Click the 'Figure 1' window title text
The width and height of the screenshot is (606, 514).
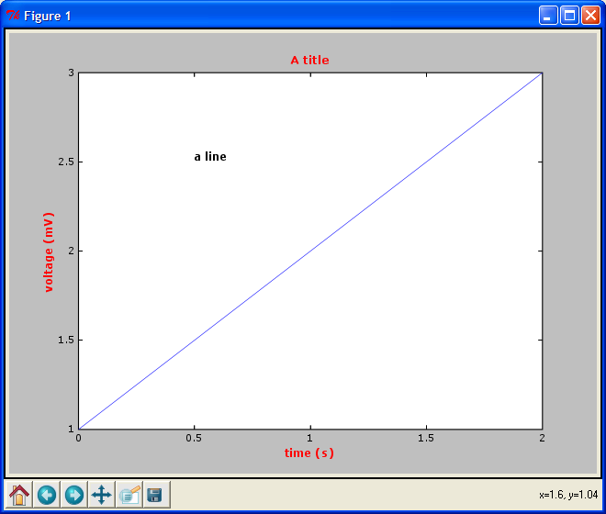(x=48, y=17)
